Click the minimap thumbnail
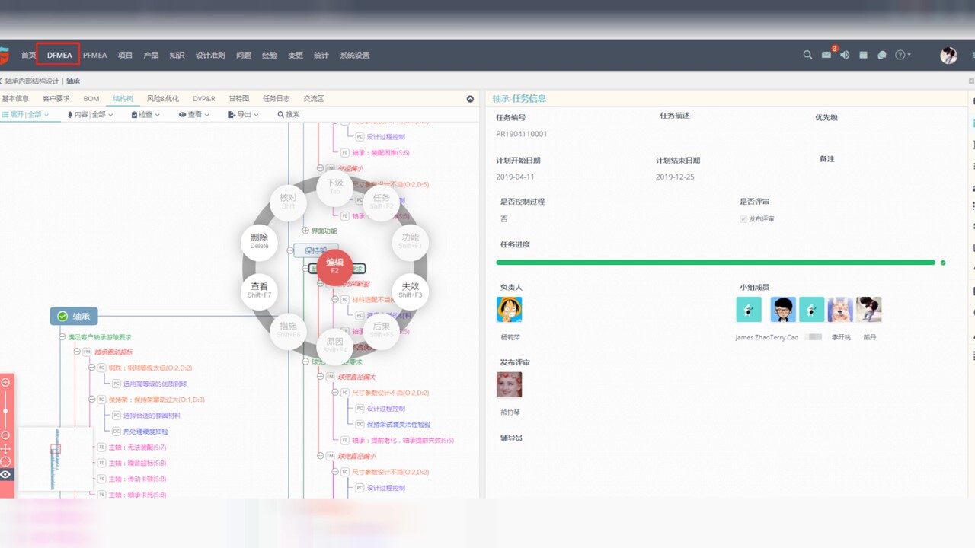 point(54,459)
